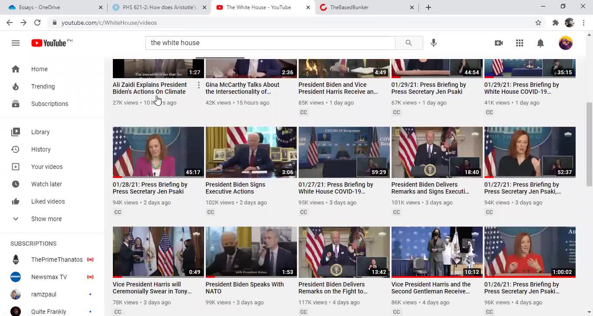Reload the page

37,23
